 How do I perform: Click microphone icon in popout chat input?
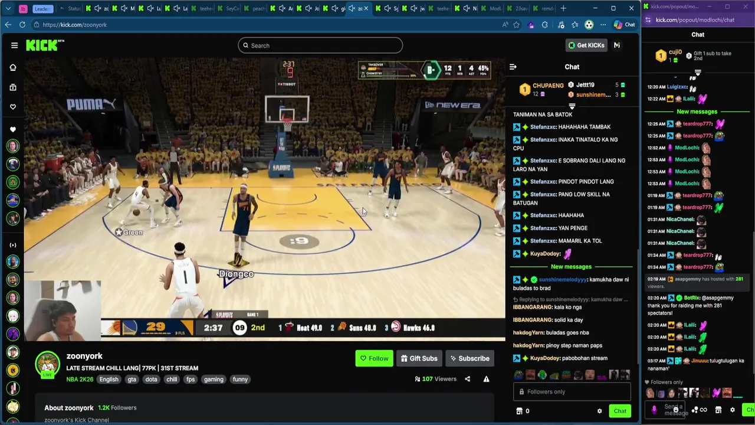[654, 410]
